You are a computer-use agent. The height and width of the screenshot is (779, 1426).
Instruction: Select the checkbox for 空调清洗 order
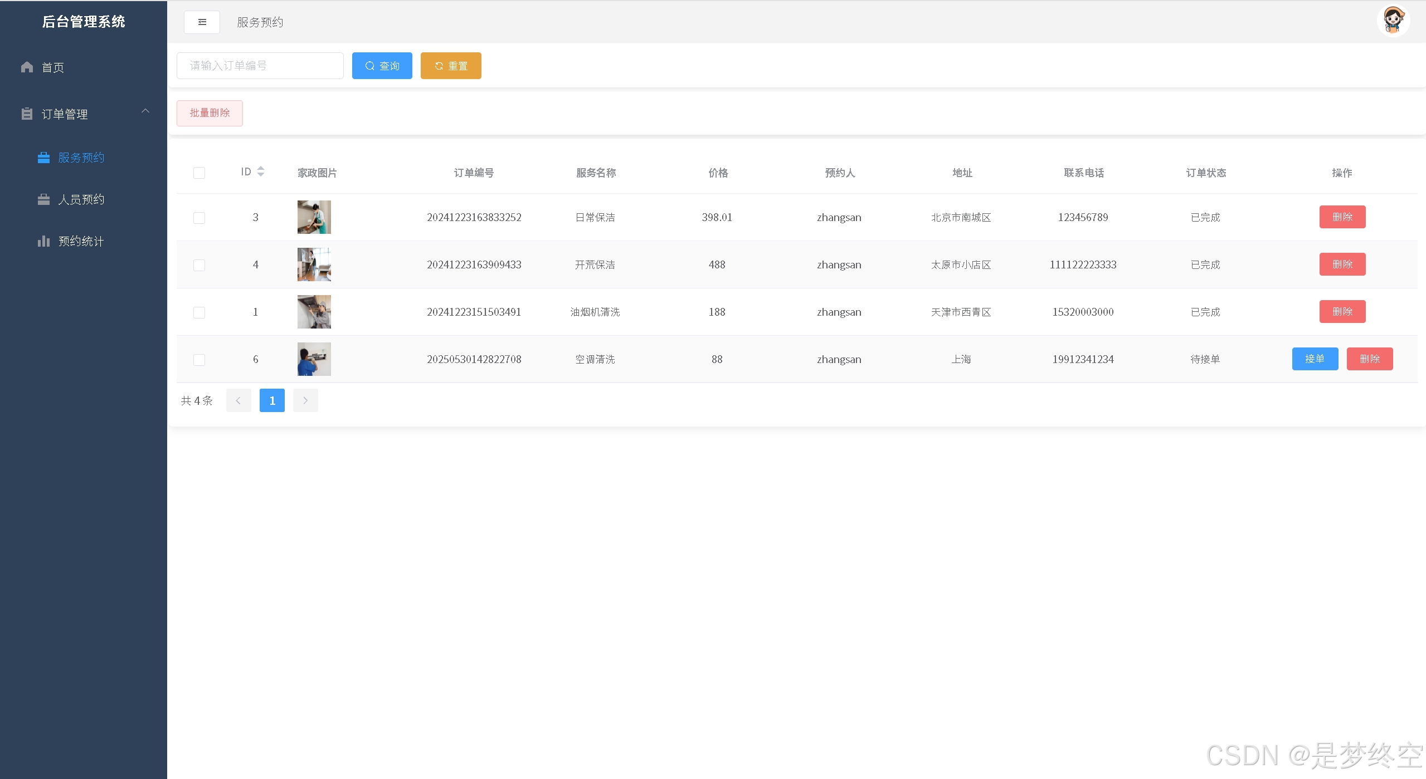pyautogui.click(x=199, y=360)
